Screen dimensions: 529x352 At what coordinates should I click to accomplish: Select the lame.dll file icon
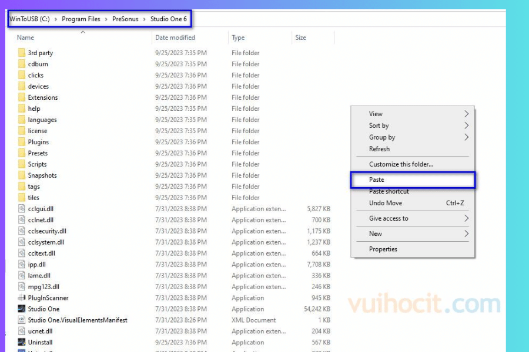[x=22, y=276]
